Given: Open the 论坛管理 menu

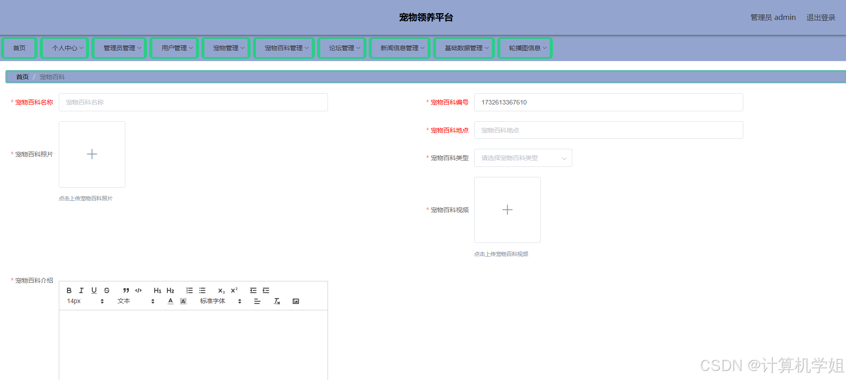Looking at the screenshot, I should click(342, 48).
